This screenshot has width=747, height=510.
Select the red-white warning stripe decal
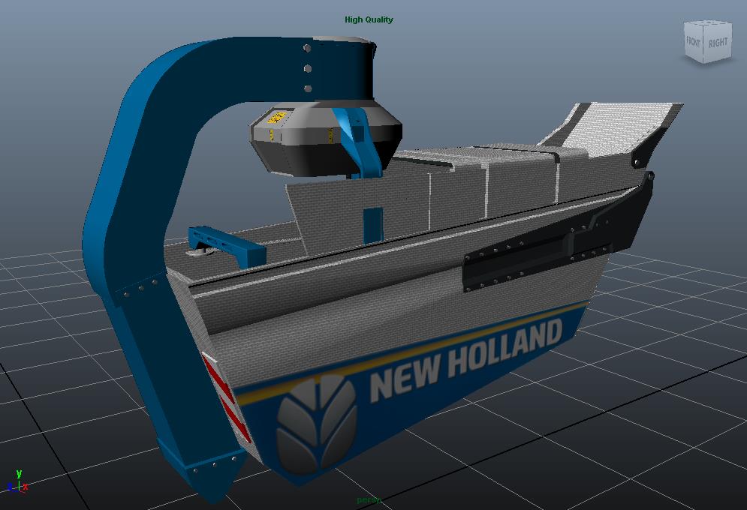[x=226, y=397]
